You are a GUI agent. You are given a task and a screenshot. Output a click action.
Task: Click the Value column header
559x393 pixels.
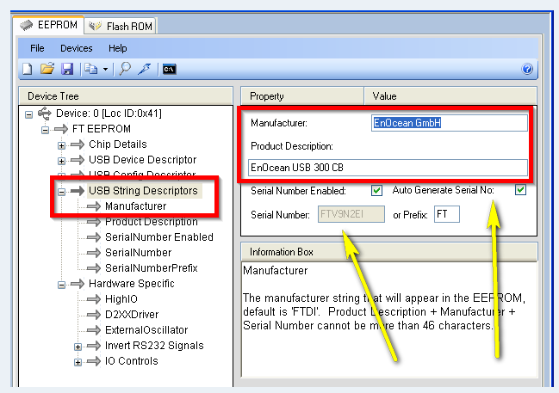click(450, 96)
